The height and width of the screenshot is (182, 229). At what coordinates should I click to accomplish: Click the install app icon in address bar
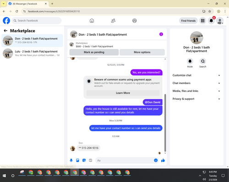tap(204, 11)
